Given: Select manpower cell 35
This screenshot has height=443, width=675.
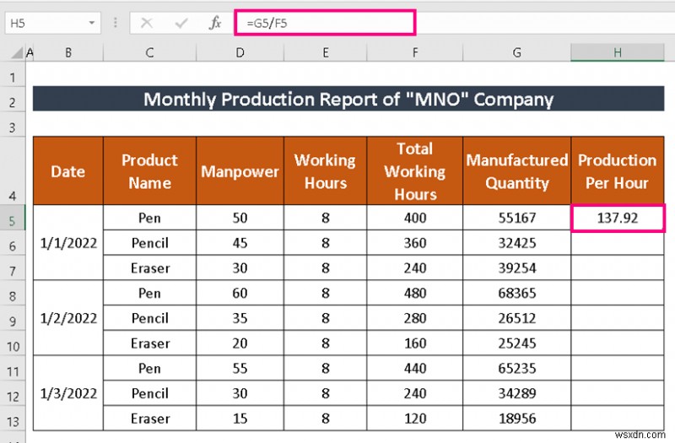Looking at the screenshot, I should pyautogui.click(x=240, y=318).
